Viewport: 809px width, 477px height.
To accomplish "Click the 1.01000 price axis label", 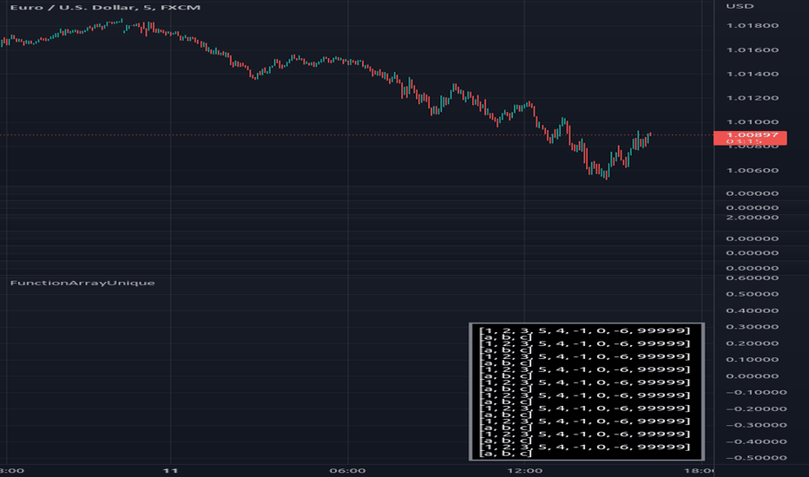I will click(753, 122).
